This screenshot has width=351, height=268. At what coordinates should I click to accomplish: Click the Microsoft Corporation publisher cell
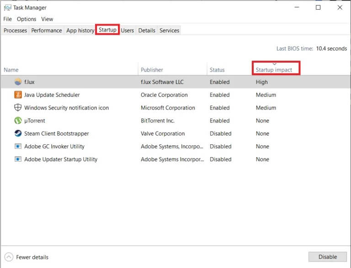coord(168,108)
